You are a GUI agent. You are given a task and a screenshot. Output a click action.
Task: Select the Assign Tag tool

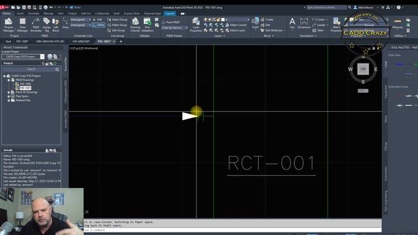(46, 25)
